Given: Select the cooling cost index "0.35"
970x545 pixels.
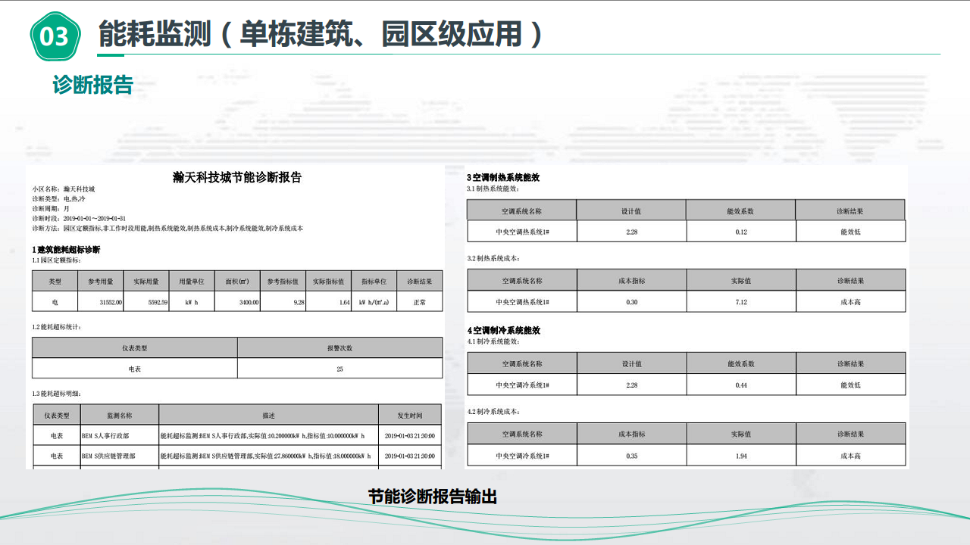Looking at the screenshot, I should point(631,456).
